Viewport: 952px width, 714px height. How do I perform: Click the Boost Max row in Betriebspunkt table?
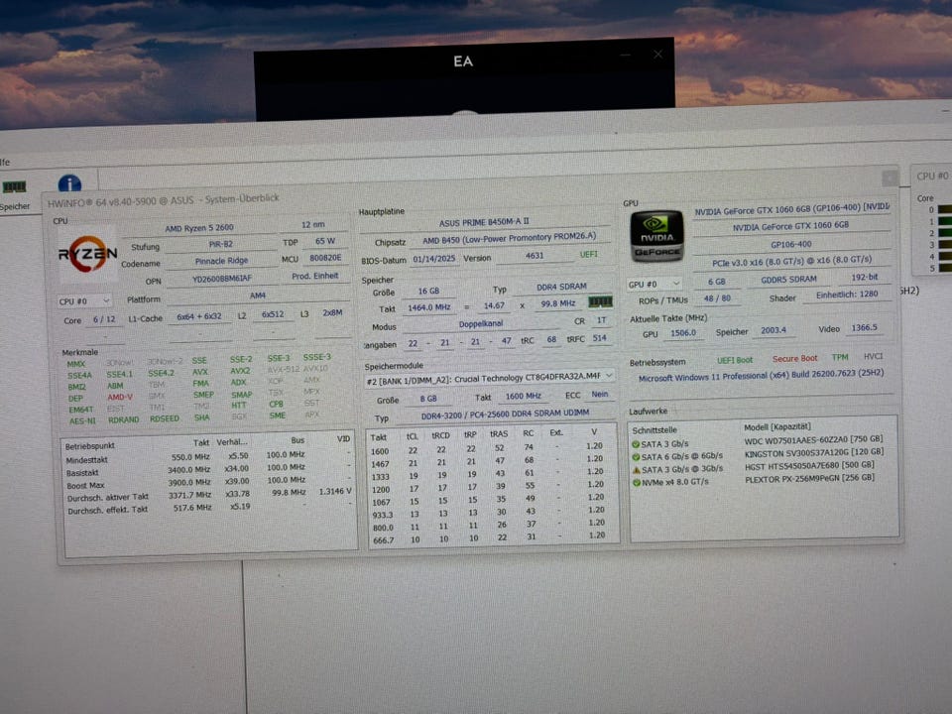pyautogui.click(x=207, y=484)
